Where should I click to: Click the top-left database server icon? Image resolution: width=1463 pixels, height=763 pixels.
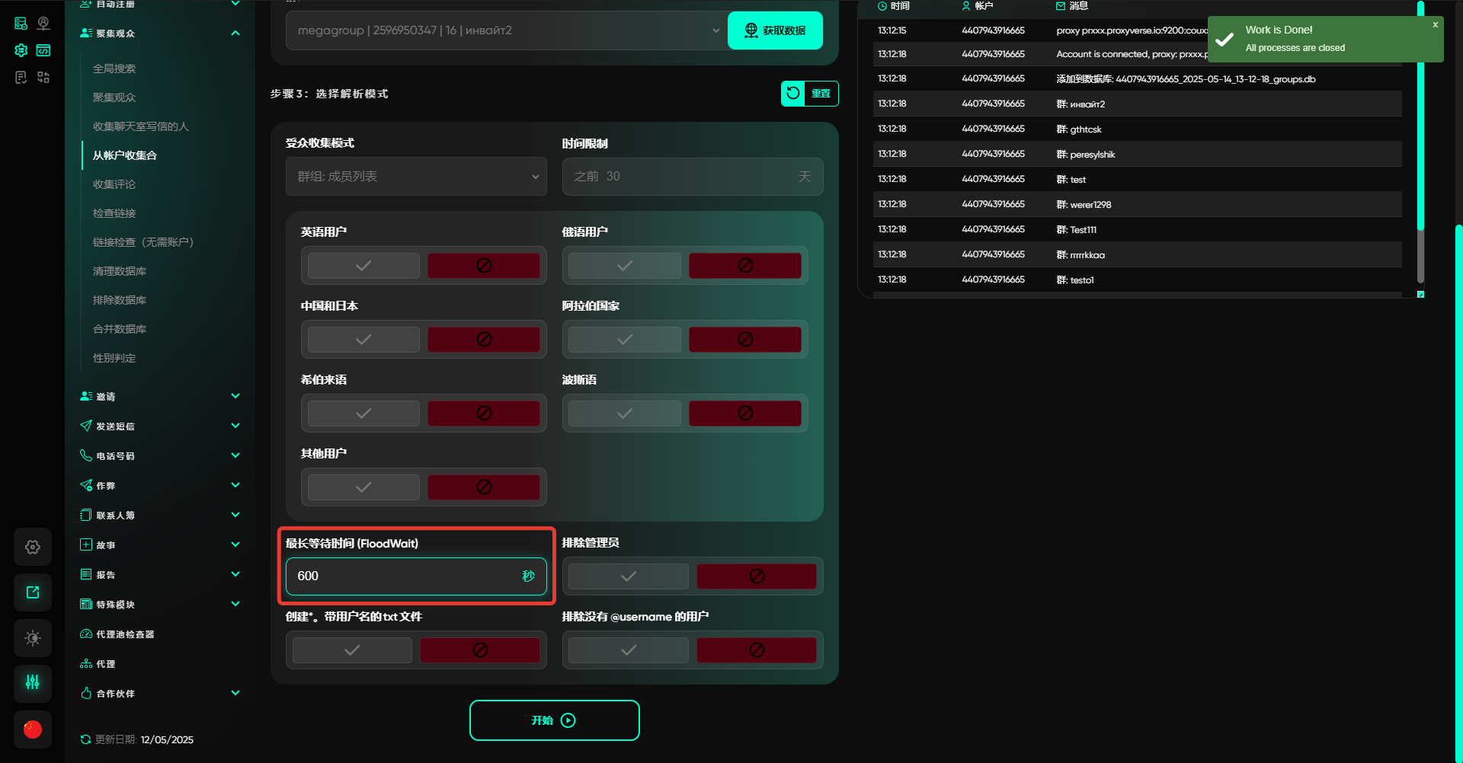(21, 24)
